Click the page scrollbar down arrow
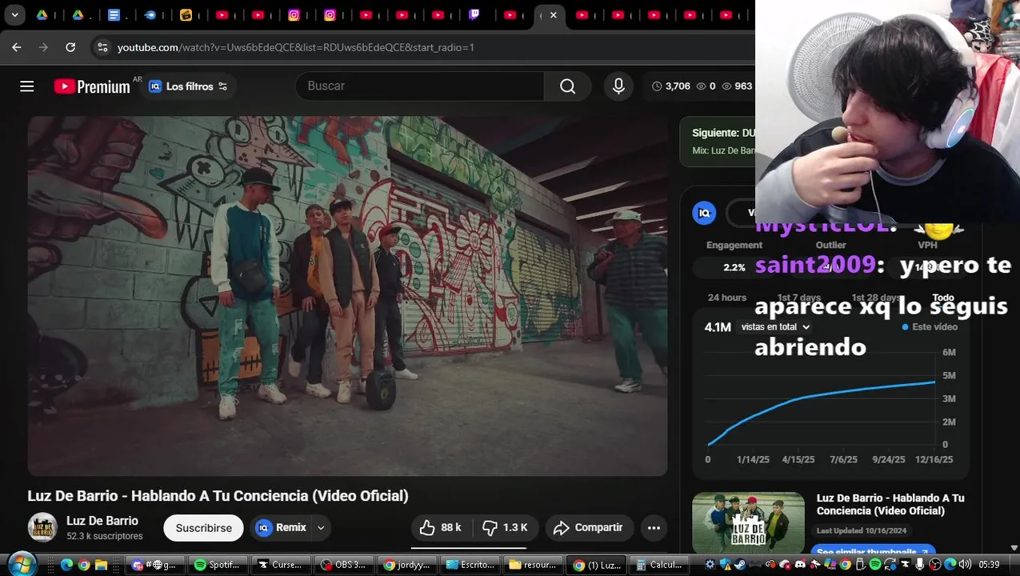This screenshot has height=576, width=1020. coord(1014,547)
